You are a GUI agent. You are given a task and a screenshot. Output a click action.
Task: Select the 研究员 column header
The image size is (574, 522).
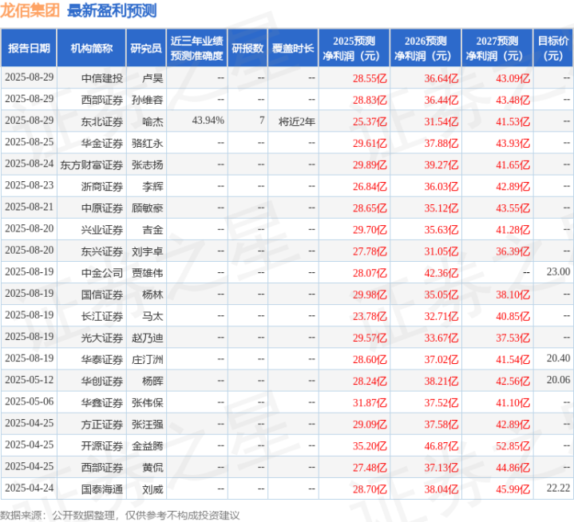tap(146, 48)
